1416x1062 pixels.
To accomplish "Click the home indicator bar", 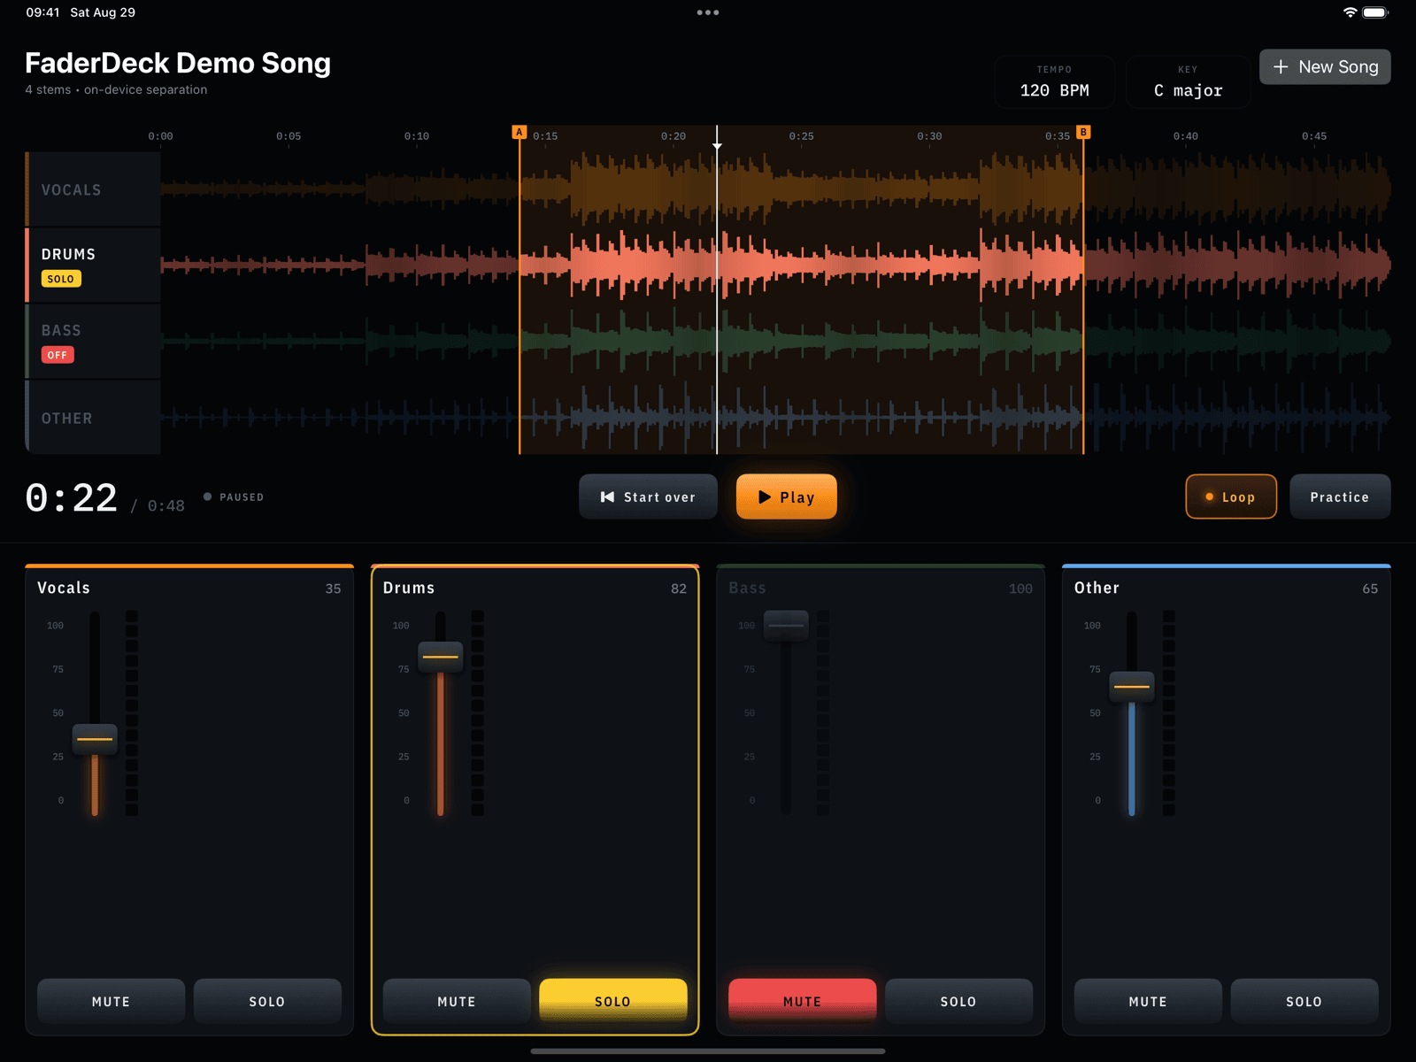I will pyautogui.click(x=708, y=1051).
